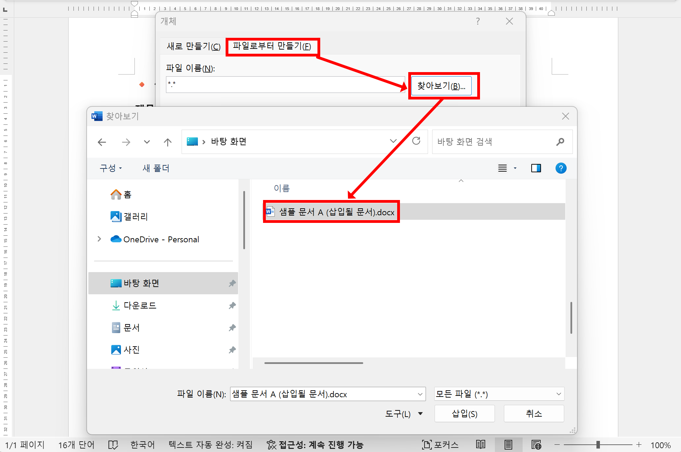Open help in the 개체 dialog
This screenshot has width=681, height=452.
pos(478,21)
